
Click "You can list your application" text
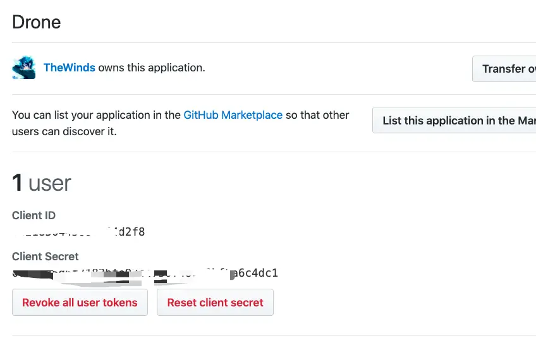tap(96, 115)
